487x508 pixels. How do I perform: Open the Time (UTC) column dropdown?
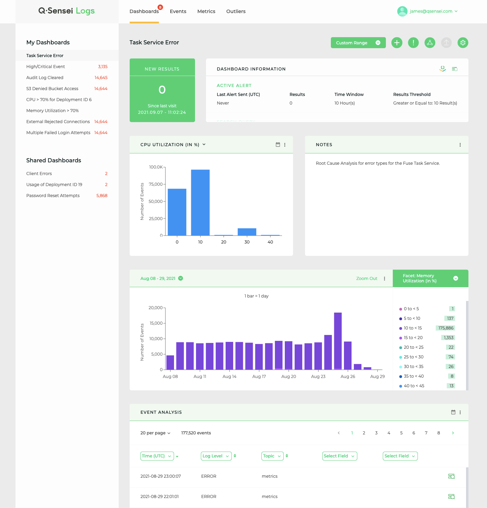(x=157, y=456)
